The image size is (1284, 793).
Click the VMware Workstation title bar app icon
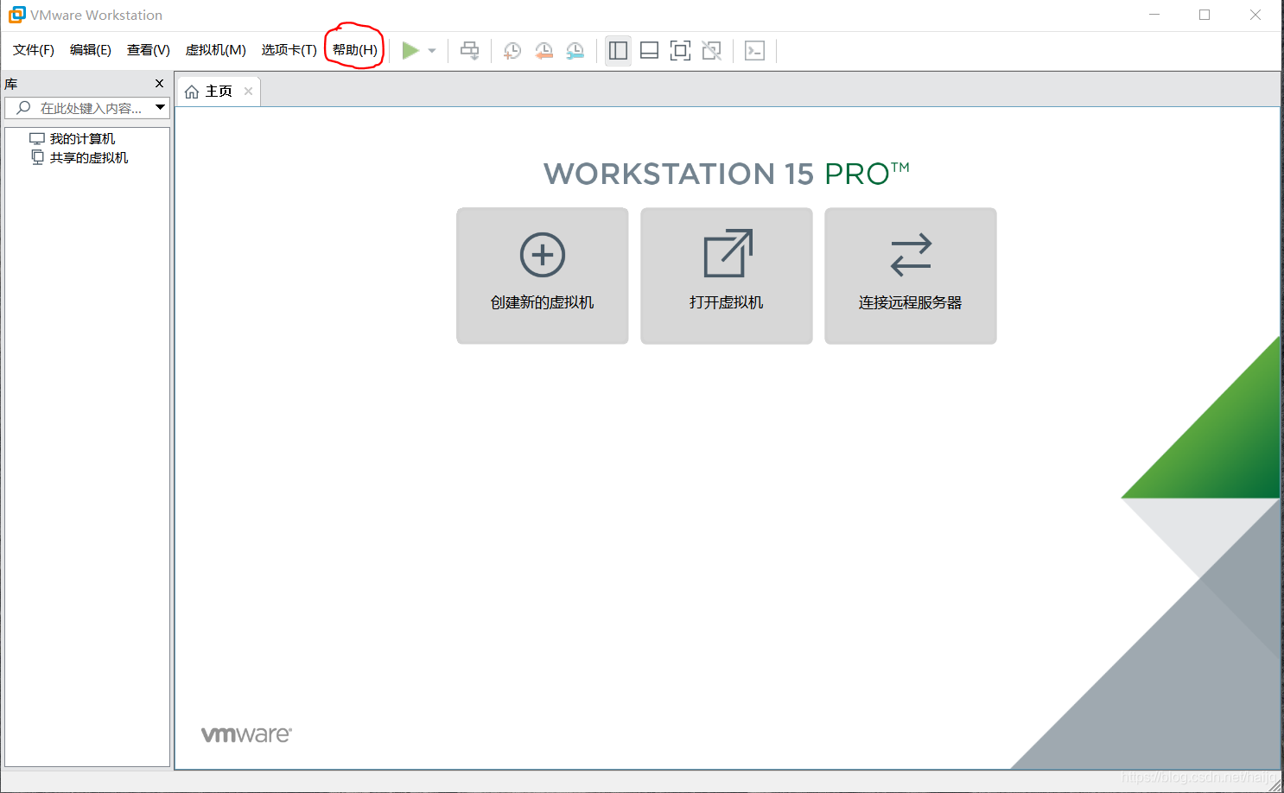(x=16, y=15)
